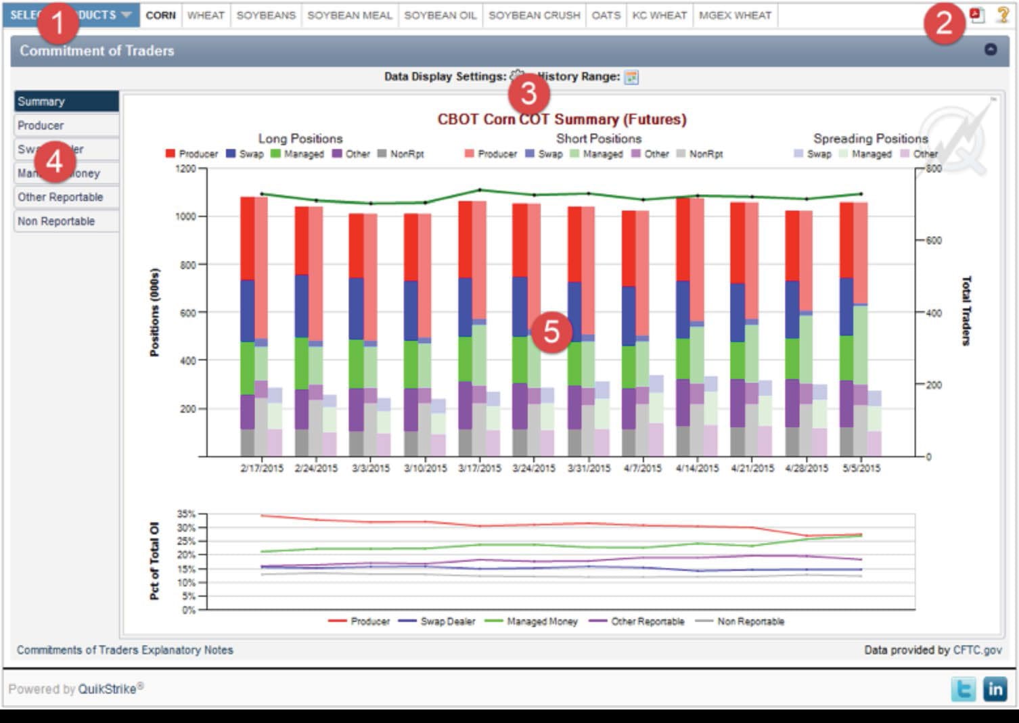1019x723 pixels.
Task: Click the Spreading Positions legend heading
Action: [x=871, y=139]
